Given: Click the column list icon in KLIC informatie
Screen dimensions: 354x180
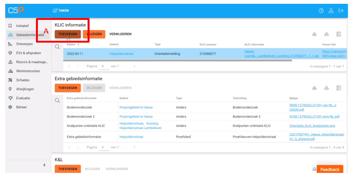Looking at the screenshot, I should 338,34.
